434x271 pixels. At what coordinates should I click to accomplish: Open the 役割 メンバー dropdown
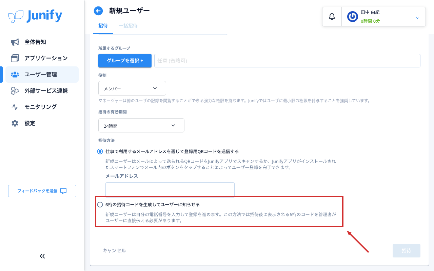[x=132, y=88]
